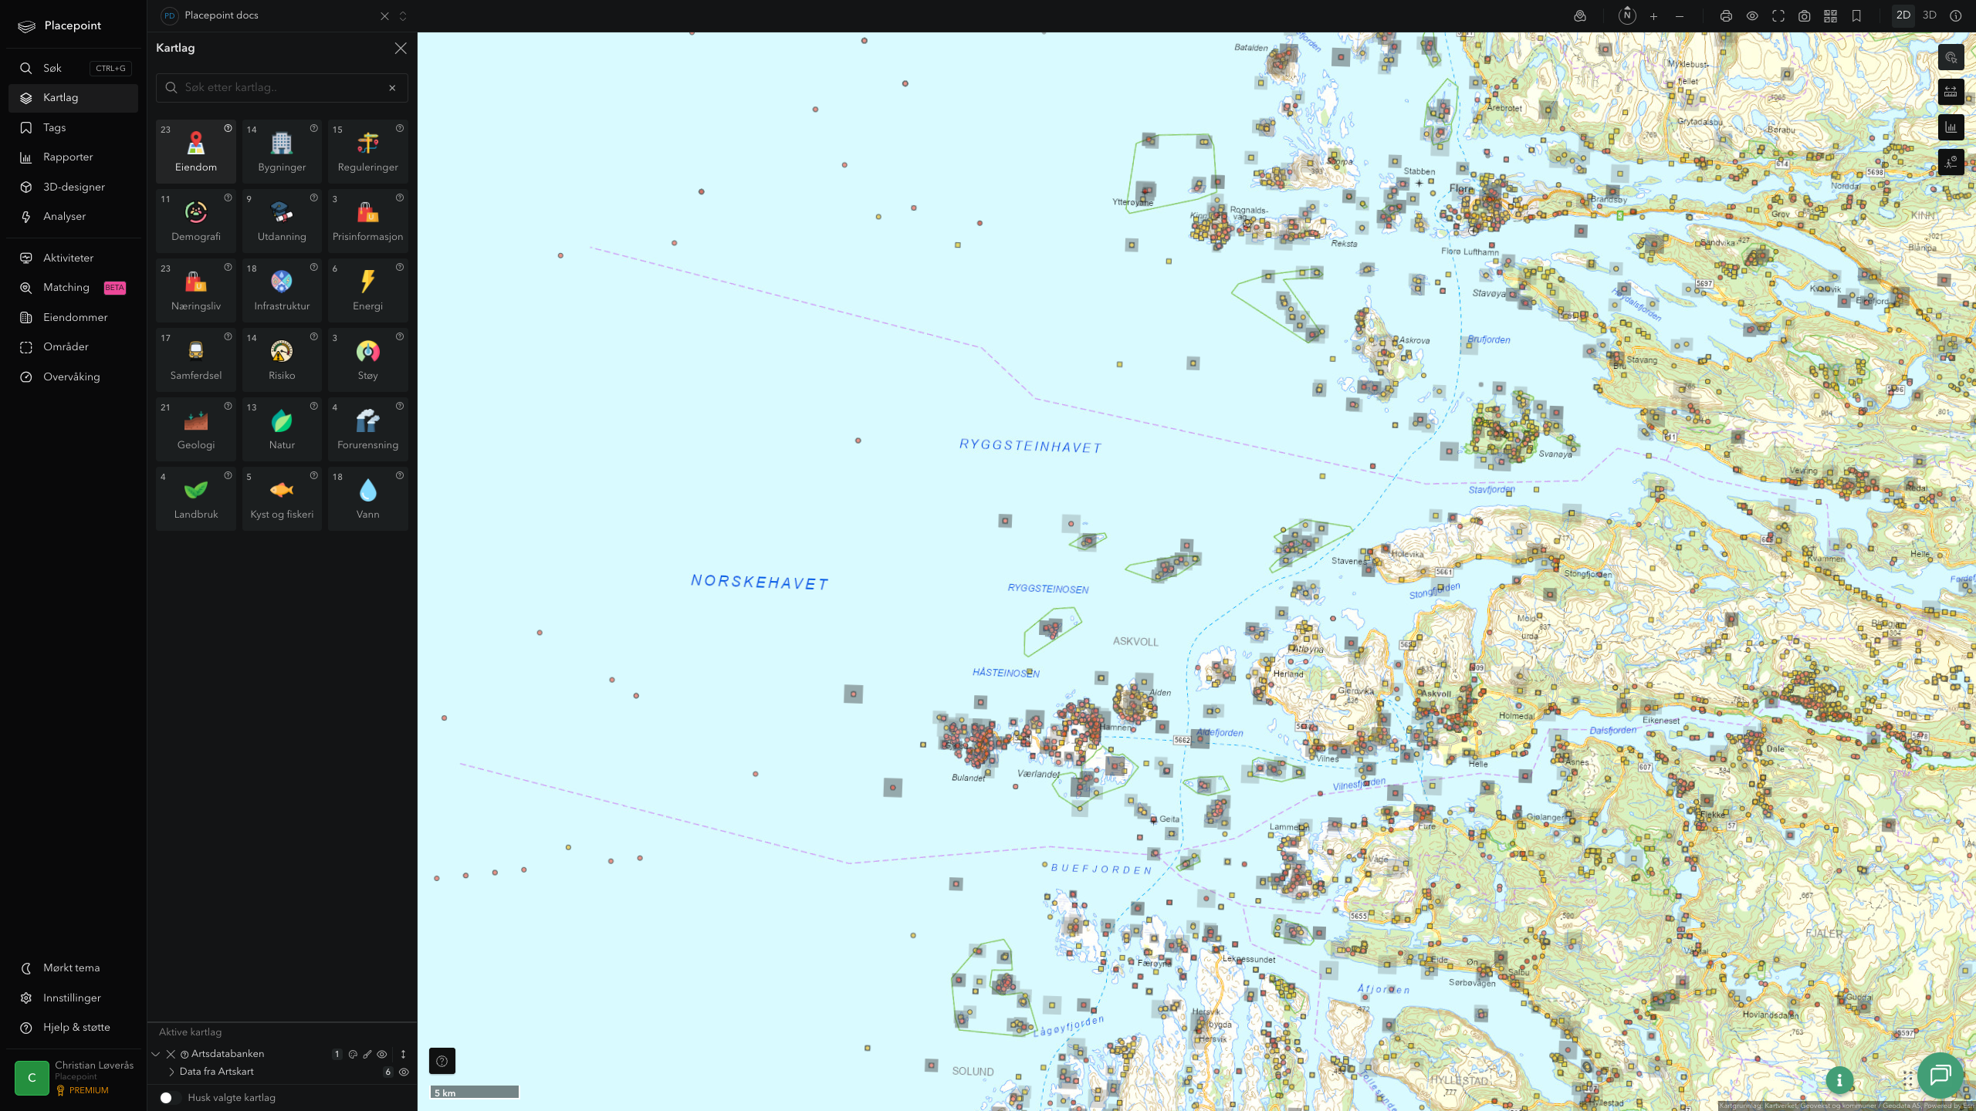Image resolution: width=1976 pixels, height=1111 pixels.
Task: Switch map to 2D view
Action: 1903,15
